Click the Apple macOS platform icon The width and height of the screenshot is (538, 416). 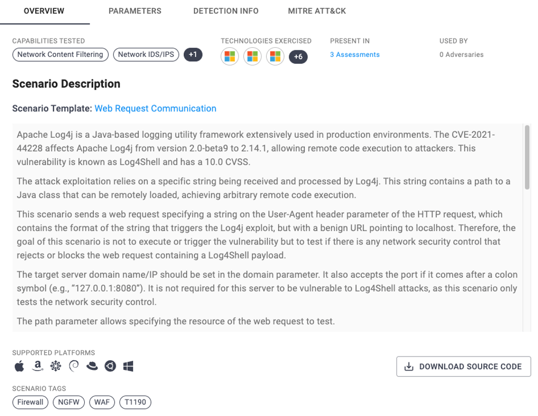tap(19, 367)
